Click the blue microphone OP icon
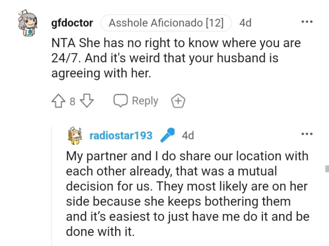 (x=167, y=135)
